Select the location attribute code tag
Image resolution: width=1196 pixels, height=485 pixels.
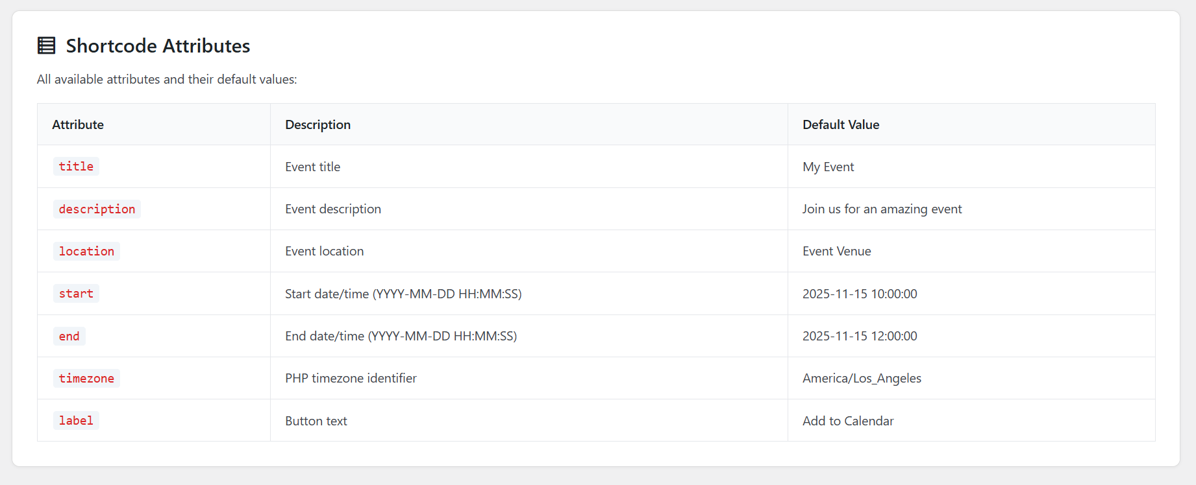pyautogui.click(x=86, y=252)
